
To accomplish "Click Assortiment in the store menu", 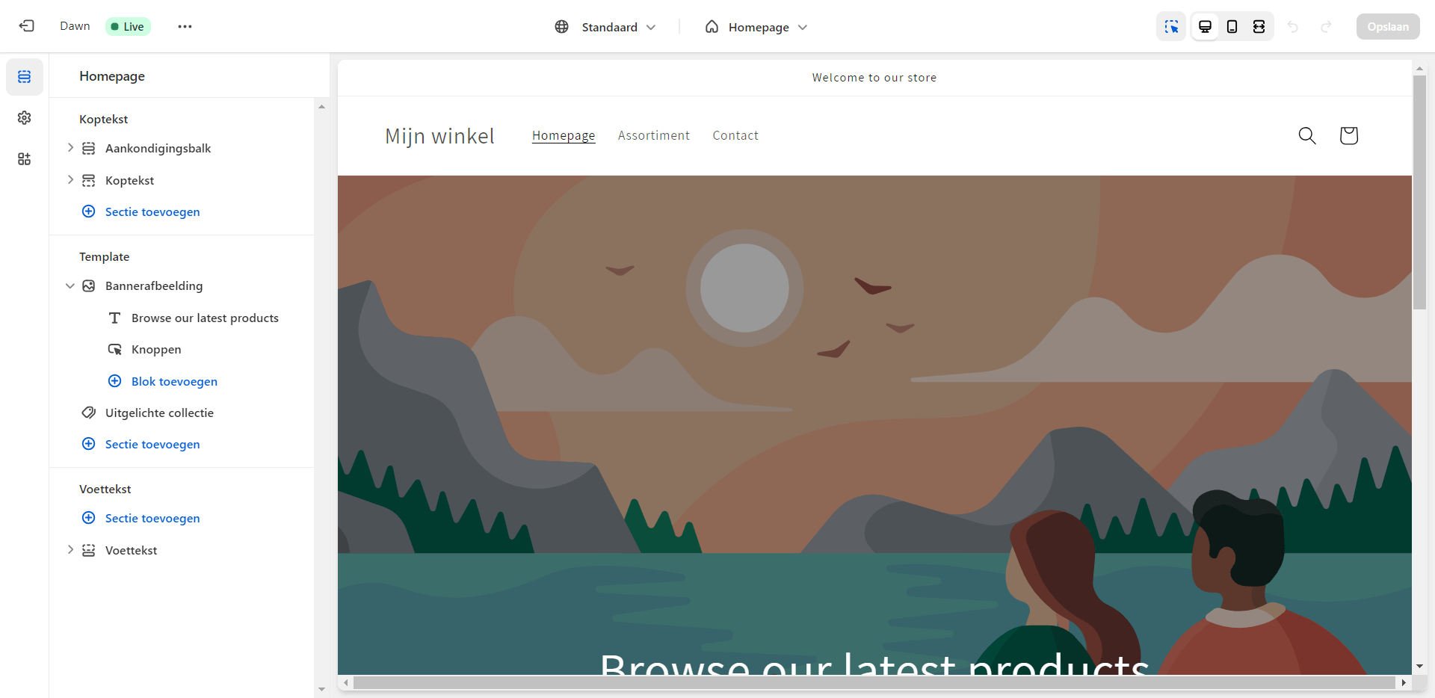I will (x=654, y=135).
